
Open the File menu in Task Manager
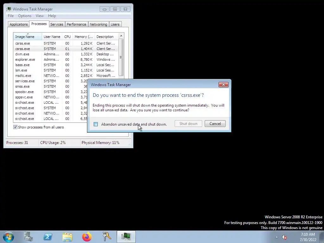pos(11,16)
